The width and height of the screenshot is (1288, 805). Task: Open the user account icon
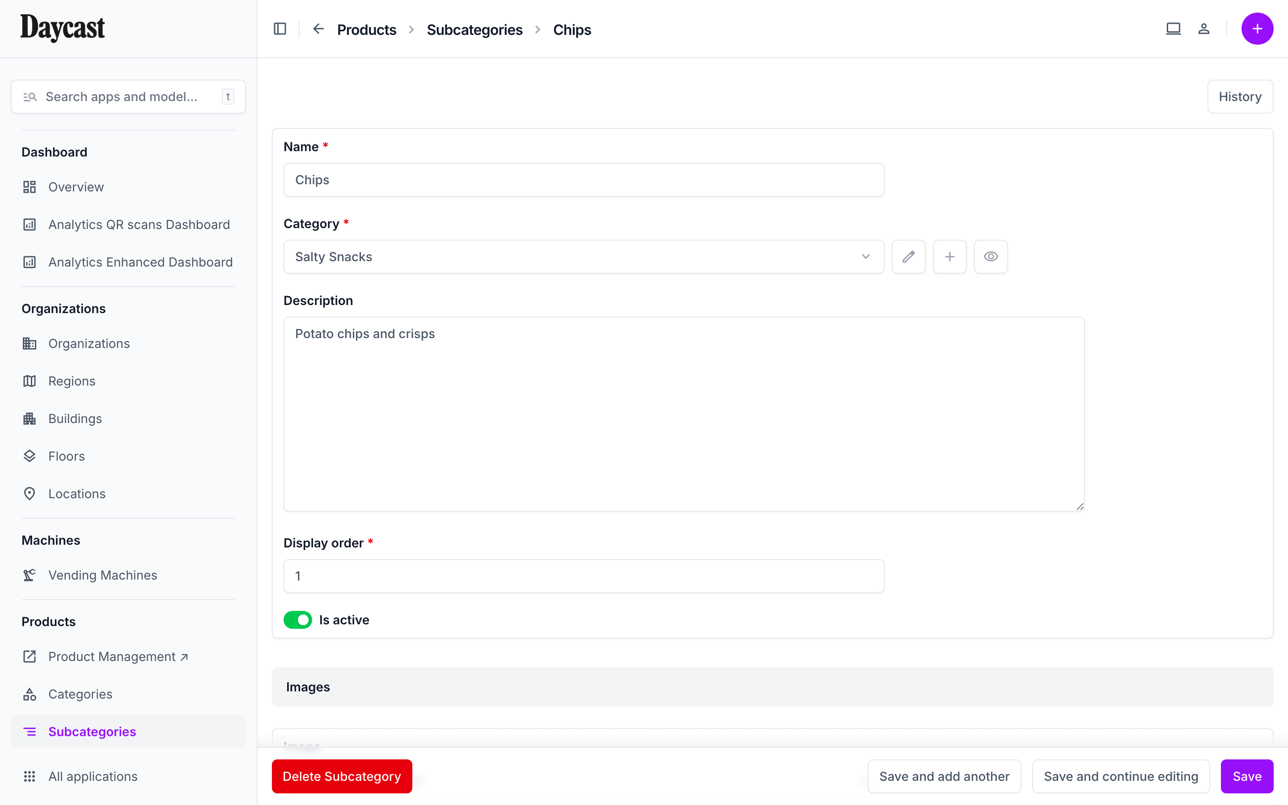1204,28
